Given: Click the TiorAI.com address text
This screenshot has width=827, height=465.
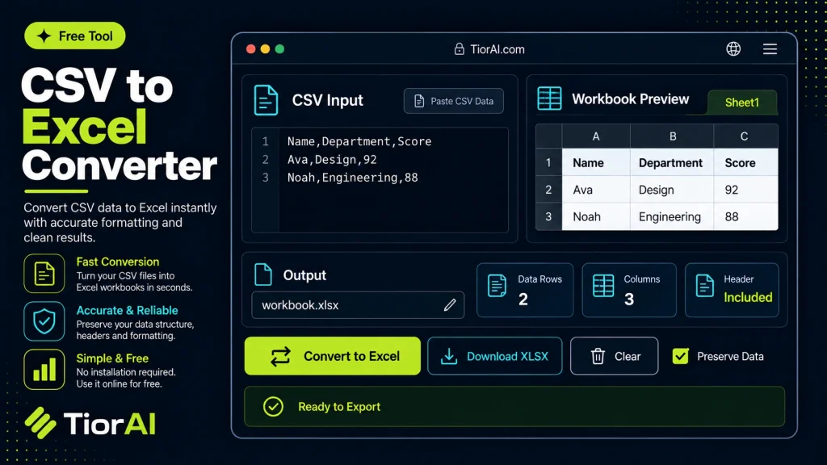Looking at the screenshot, I should [x=497, y=49].
